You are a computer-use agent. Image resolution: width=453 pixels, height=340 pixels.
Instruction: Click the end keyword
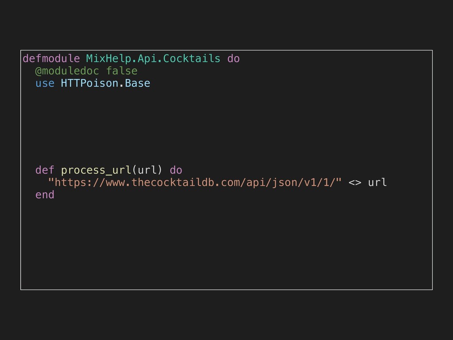[x=45, y=195]
